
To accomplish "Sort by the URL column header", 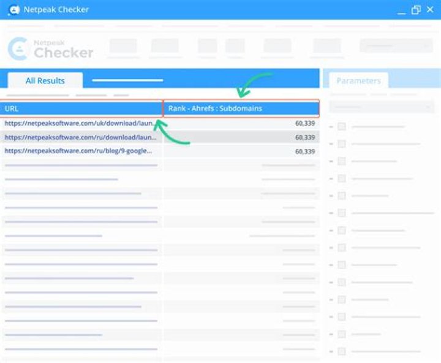I will (x=81, y=109).
